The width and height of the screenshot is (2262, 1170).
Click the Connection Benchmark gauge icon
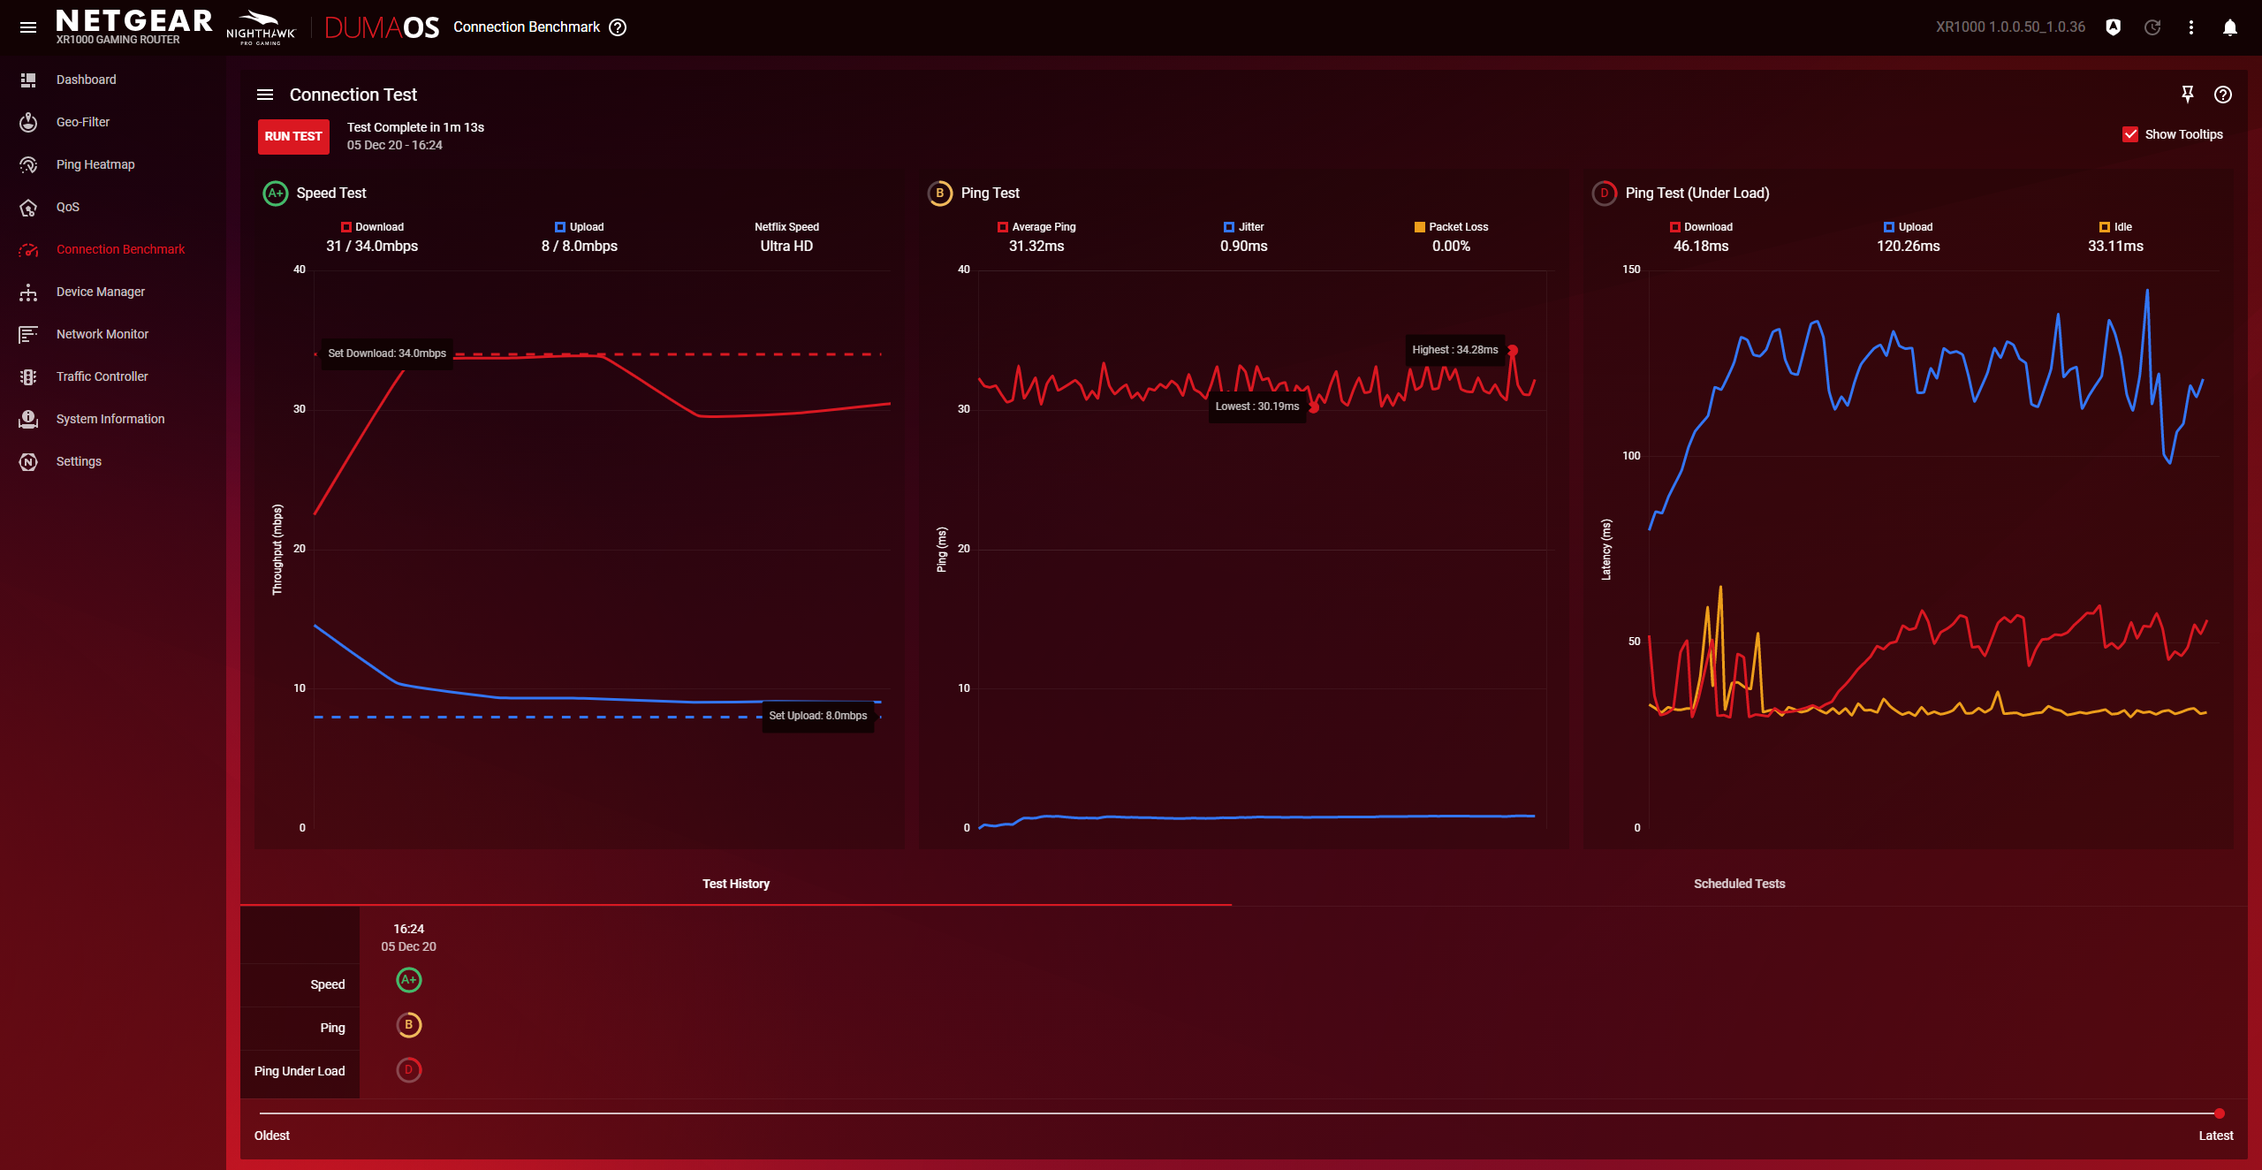[x=28, y=249]
